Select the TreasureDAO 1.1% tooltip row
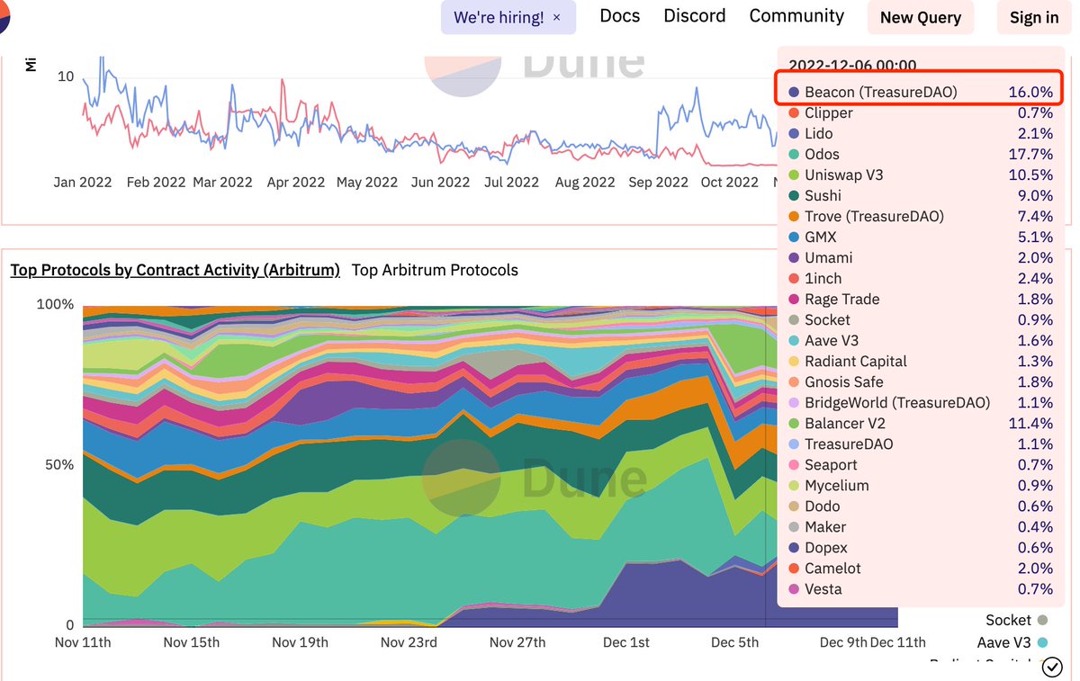 pyautogui.click(x=921, y=444)
